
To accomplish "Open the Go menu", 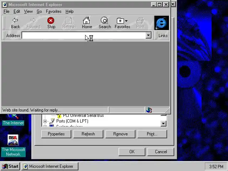I will coord(39,11).
